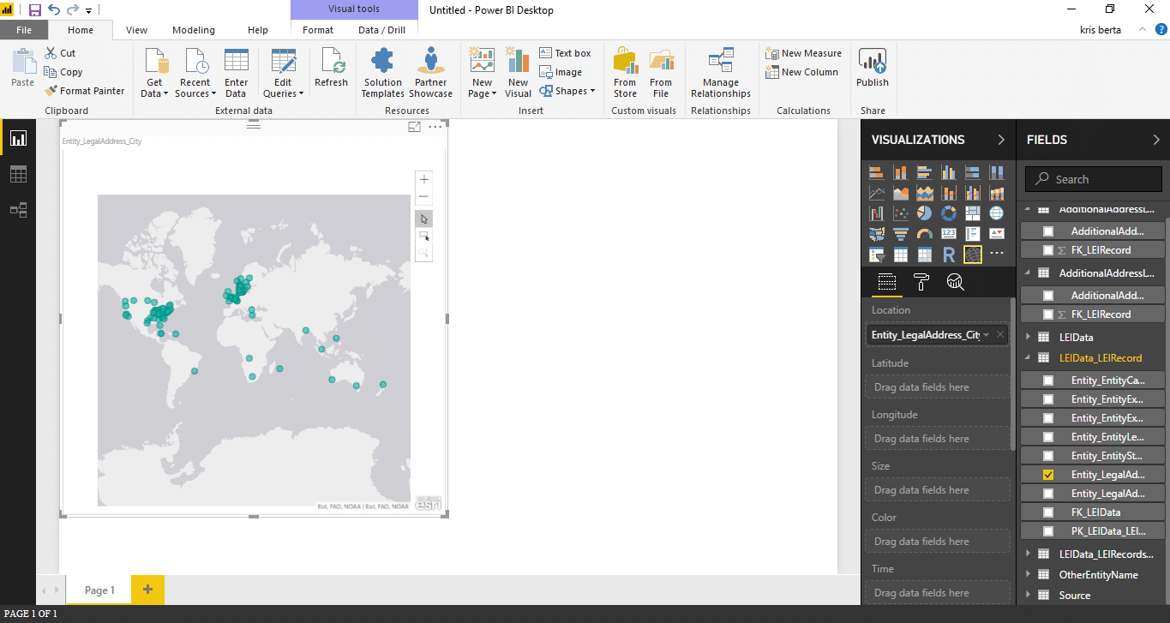
Task: Expand the OtherEntityName table
Action: point(1029,575)
